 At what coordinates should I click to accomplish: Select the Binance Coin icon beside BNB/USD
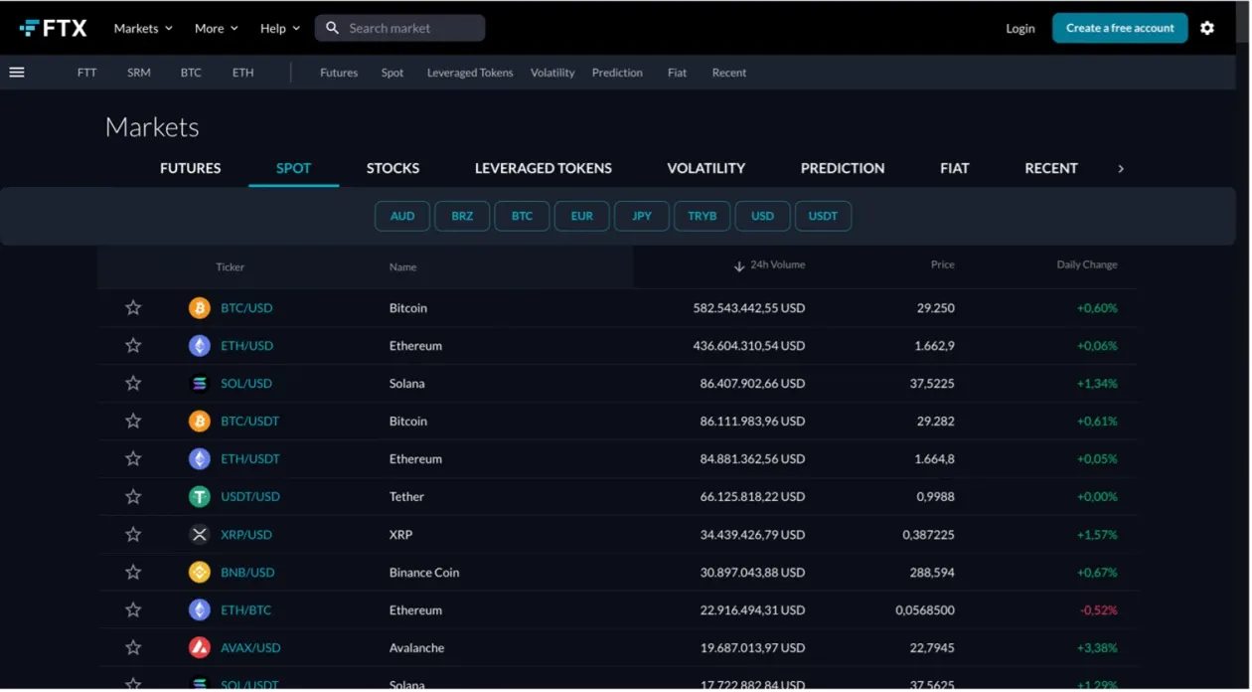click(198, 572)
